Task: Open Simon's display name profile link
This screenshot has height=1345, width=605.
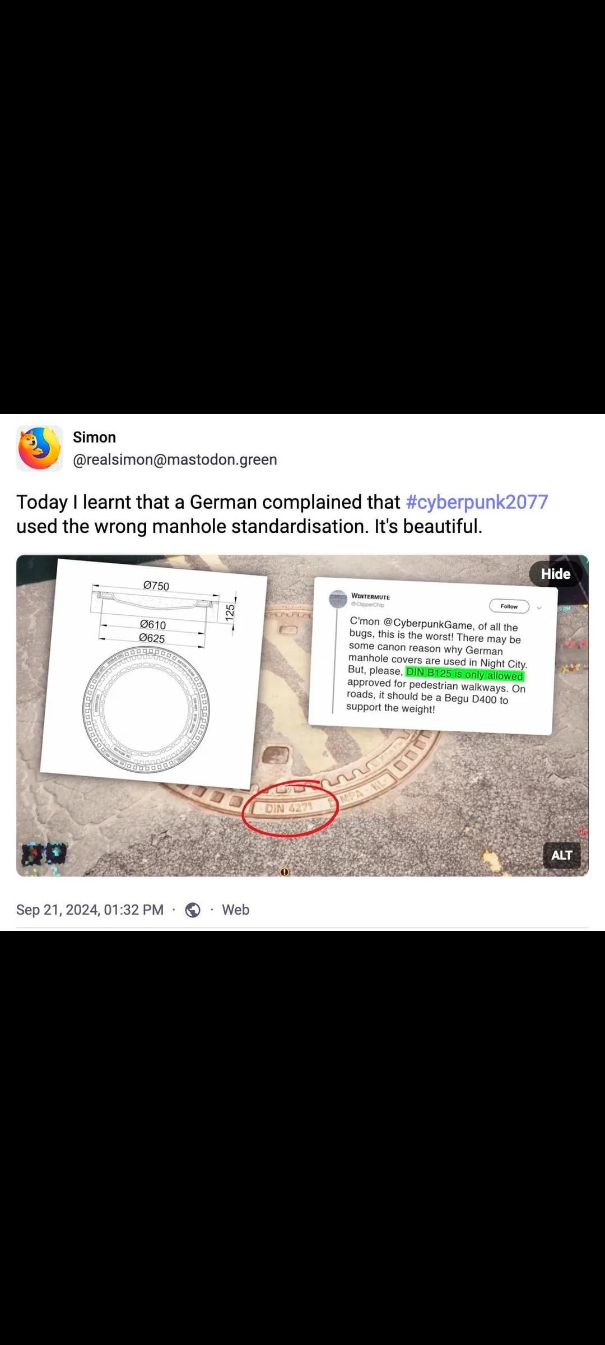Action: click(x=94, y=437)
